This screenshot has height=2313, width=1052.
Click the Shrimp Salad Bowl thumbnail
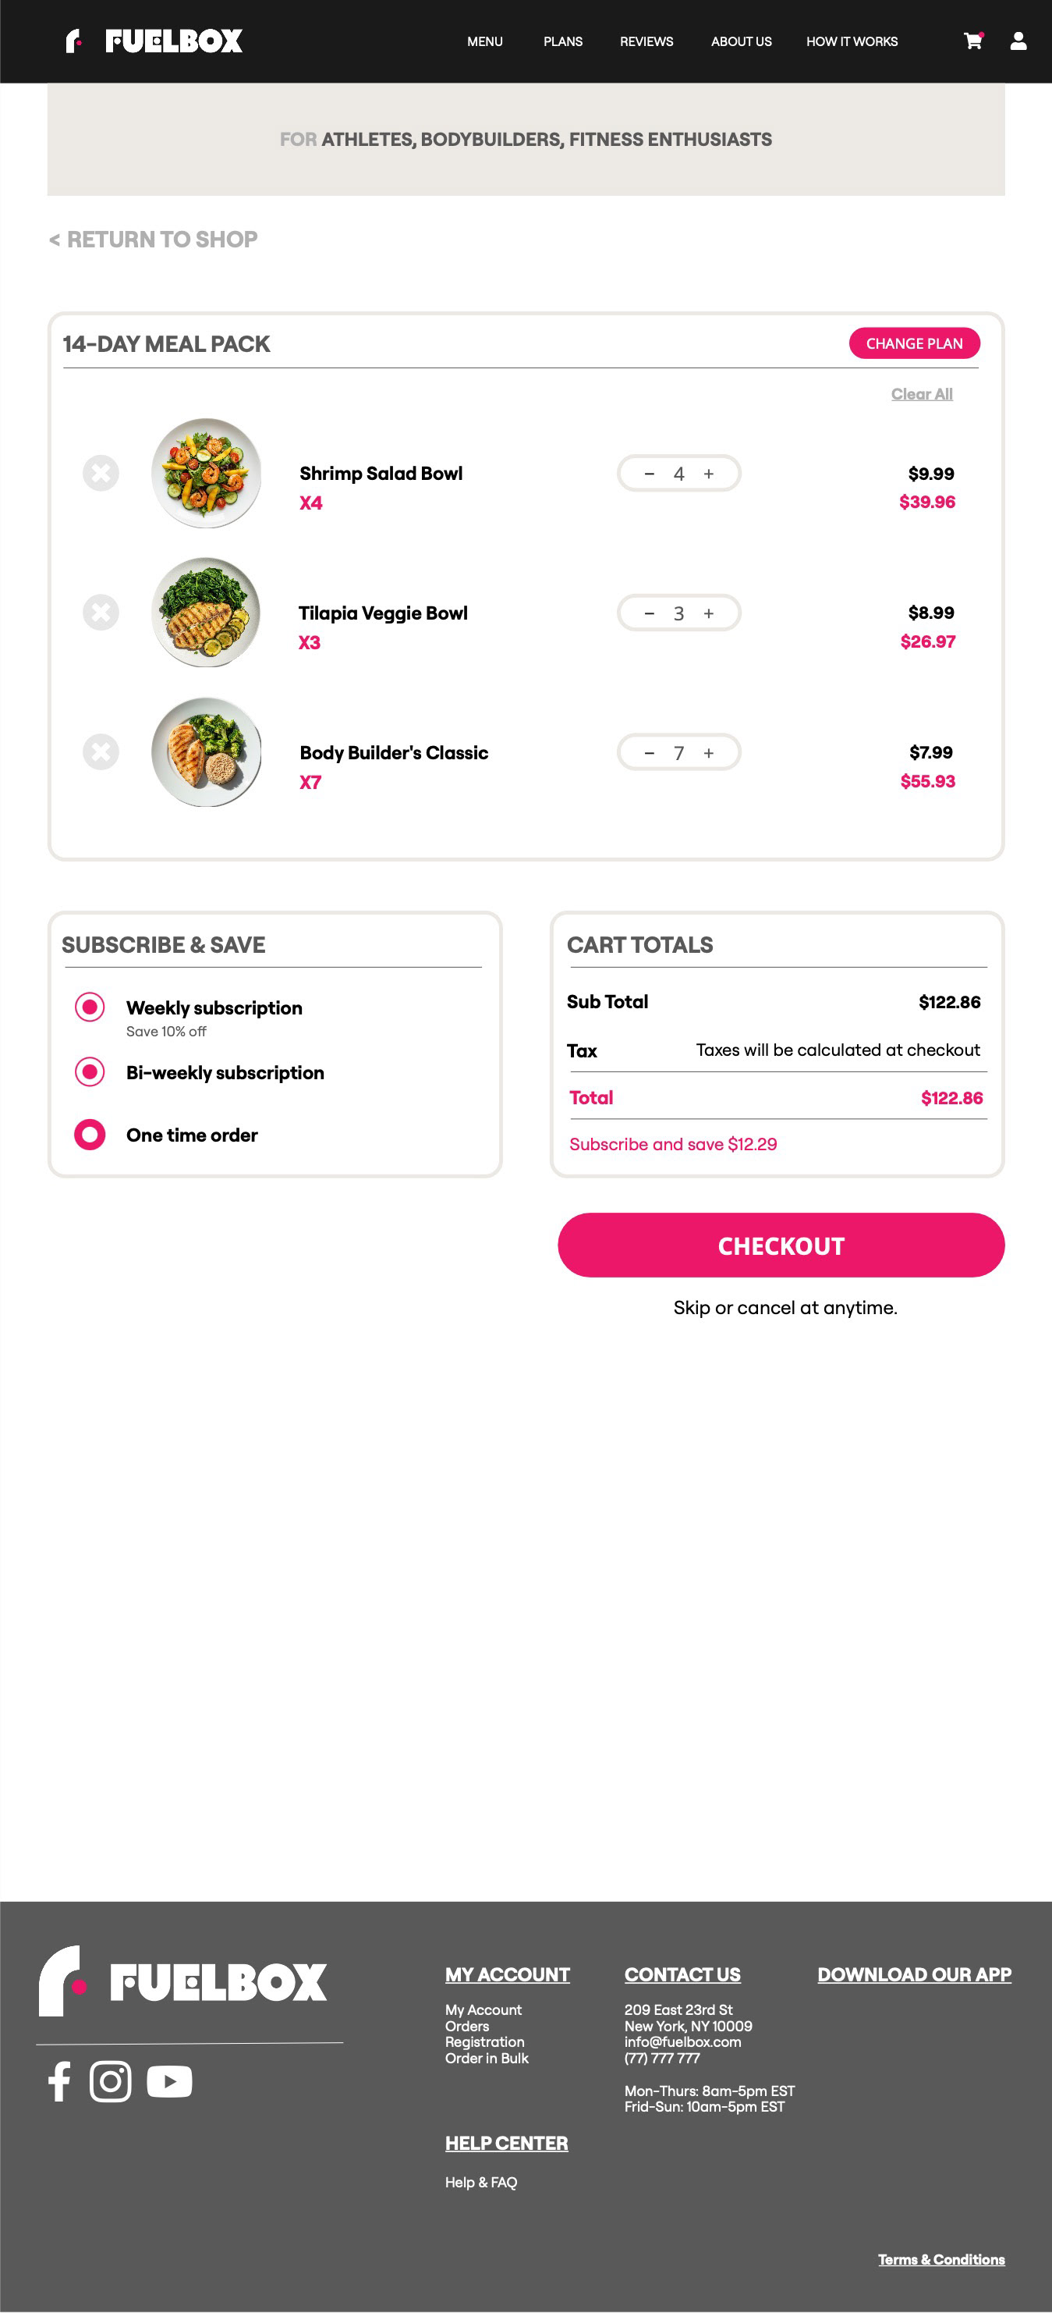point(207,473)
